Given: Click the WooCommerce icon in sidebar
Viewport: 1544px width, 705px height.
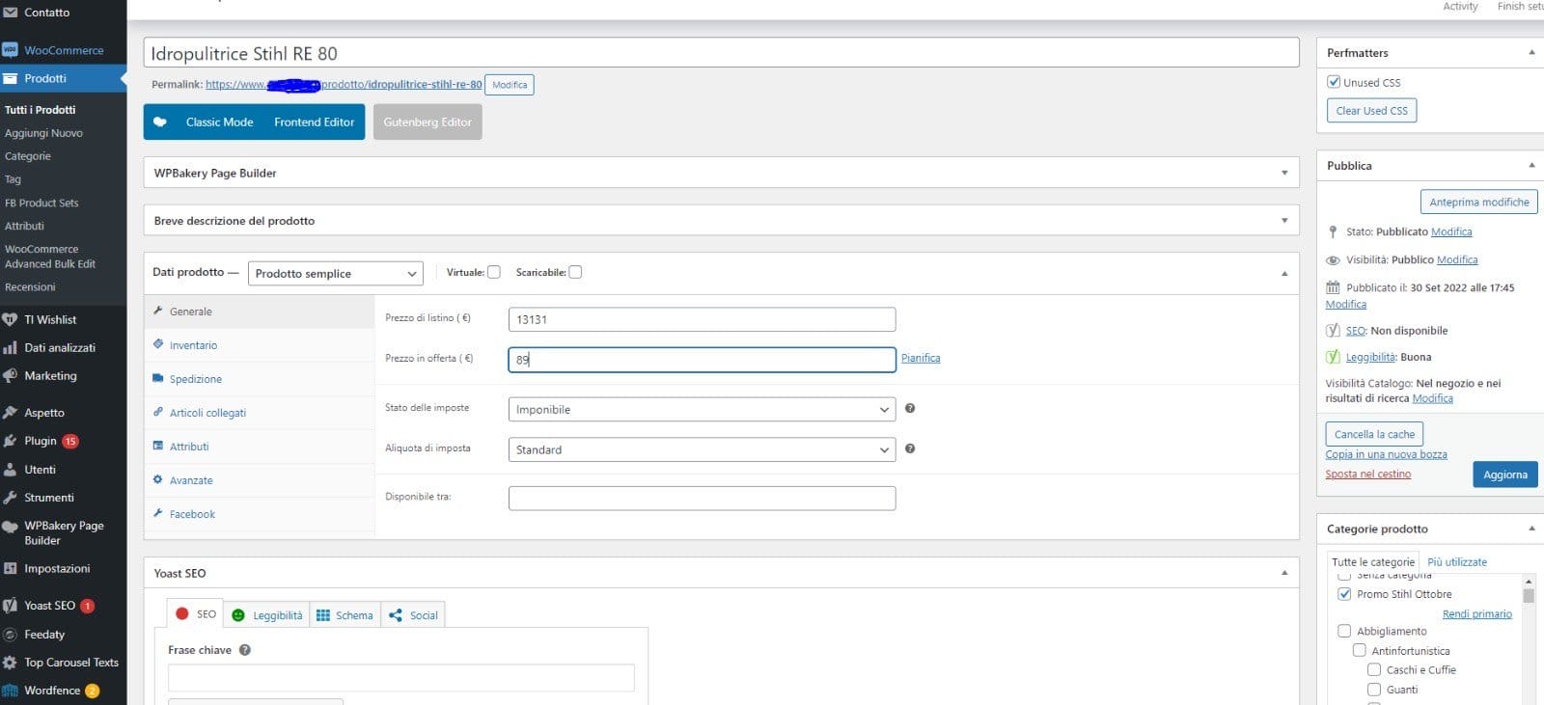Looking at the screenshot, I should pos(11,50).
